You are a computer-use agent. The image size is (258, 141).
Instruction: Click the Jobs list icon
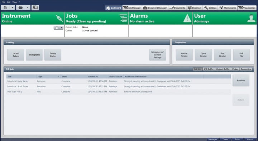pyautogui.click(x=123, y=18)
